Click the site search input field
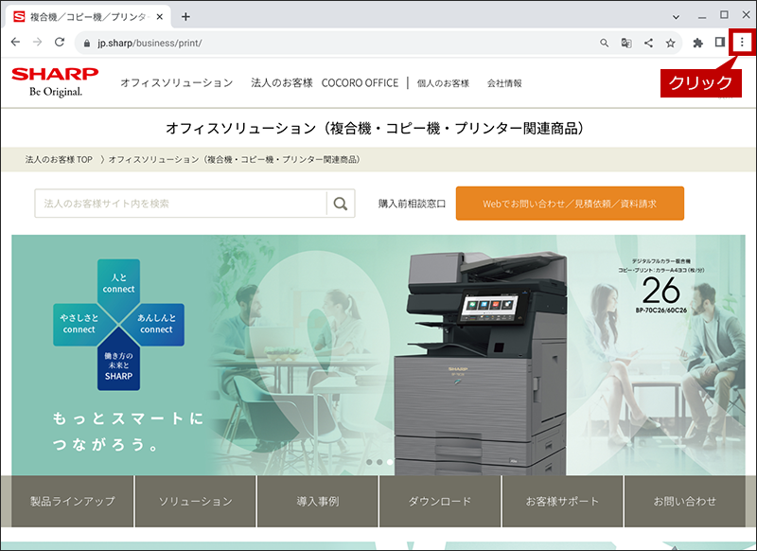 (181, 204)
